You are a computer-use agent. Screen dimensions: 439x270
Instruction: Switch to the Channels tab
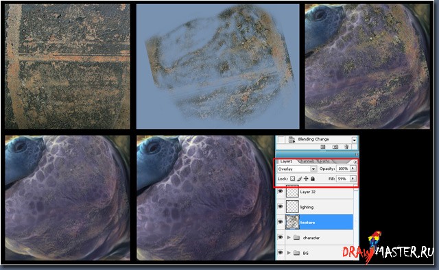point(307,161)
